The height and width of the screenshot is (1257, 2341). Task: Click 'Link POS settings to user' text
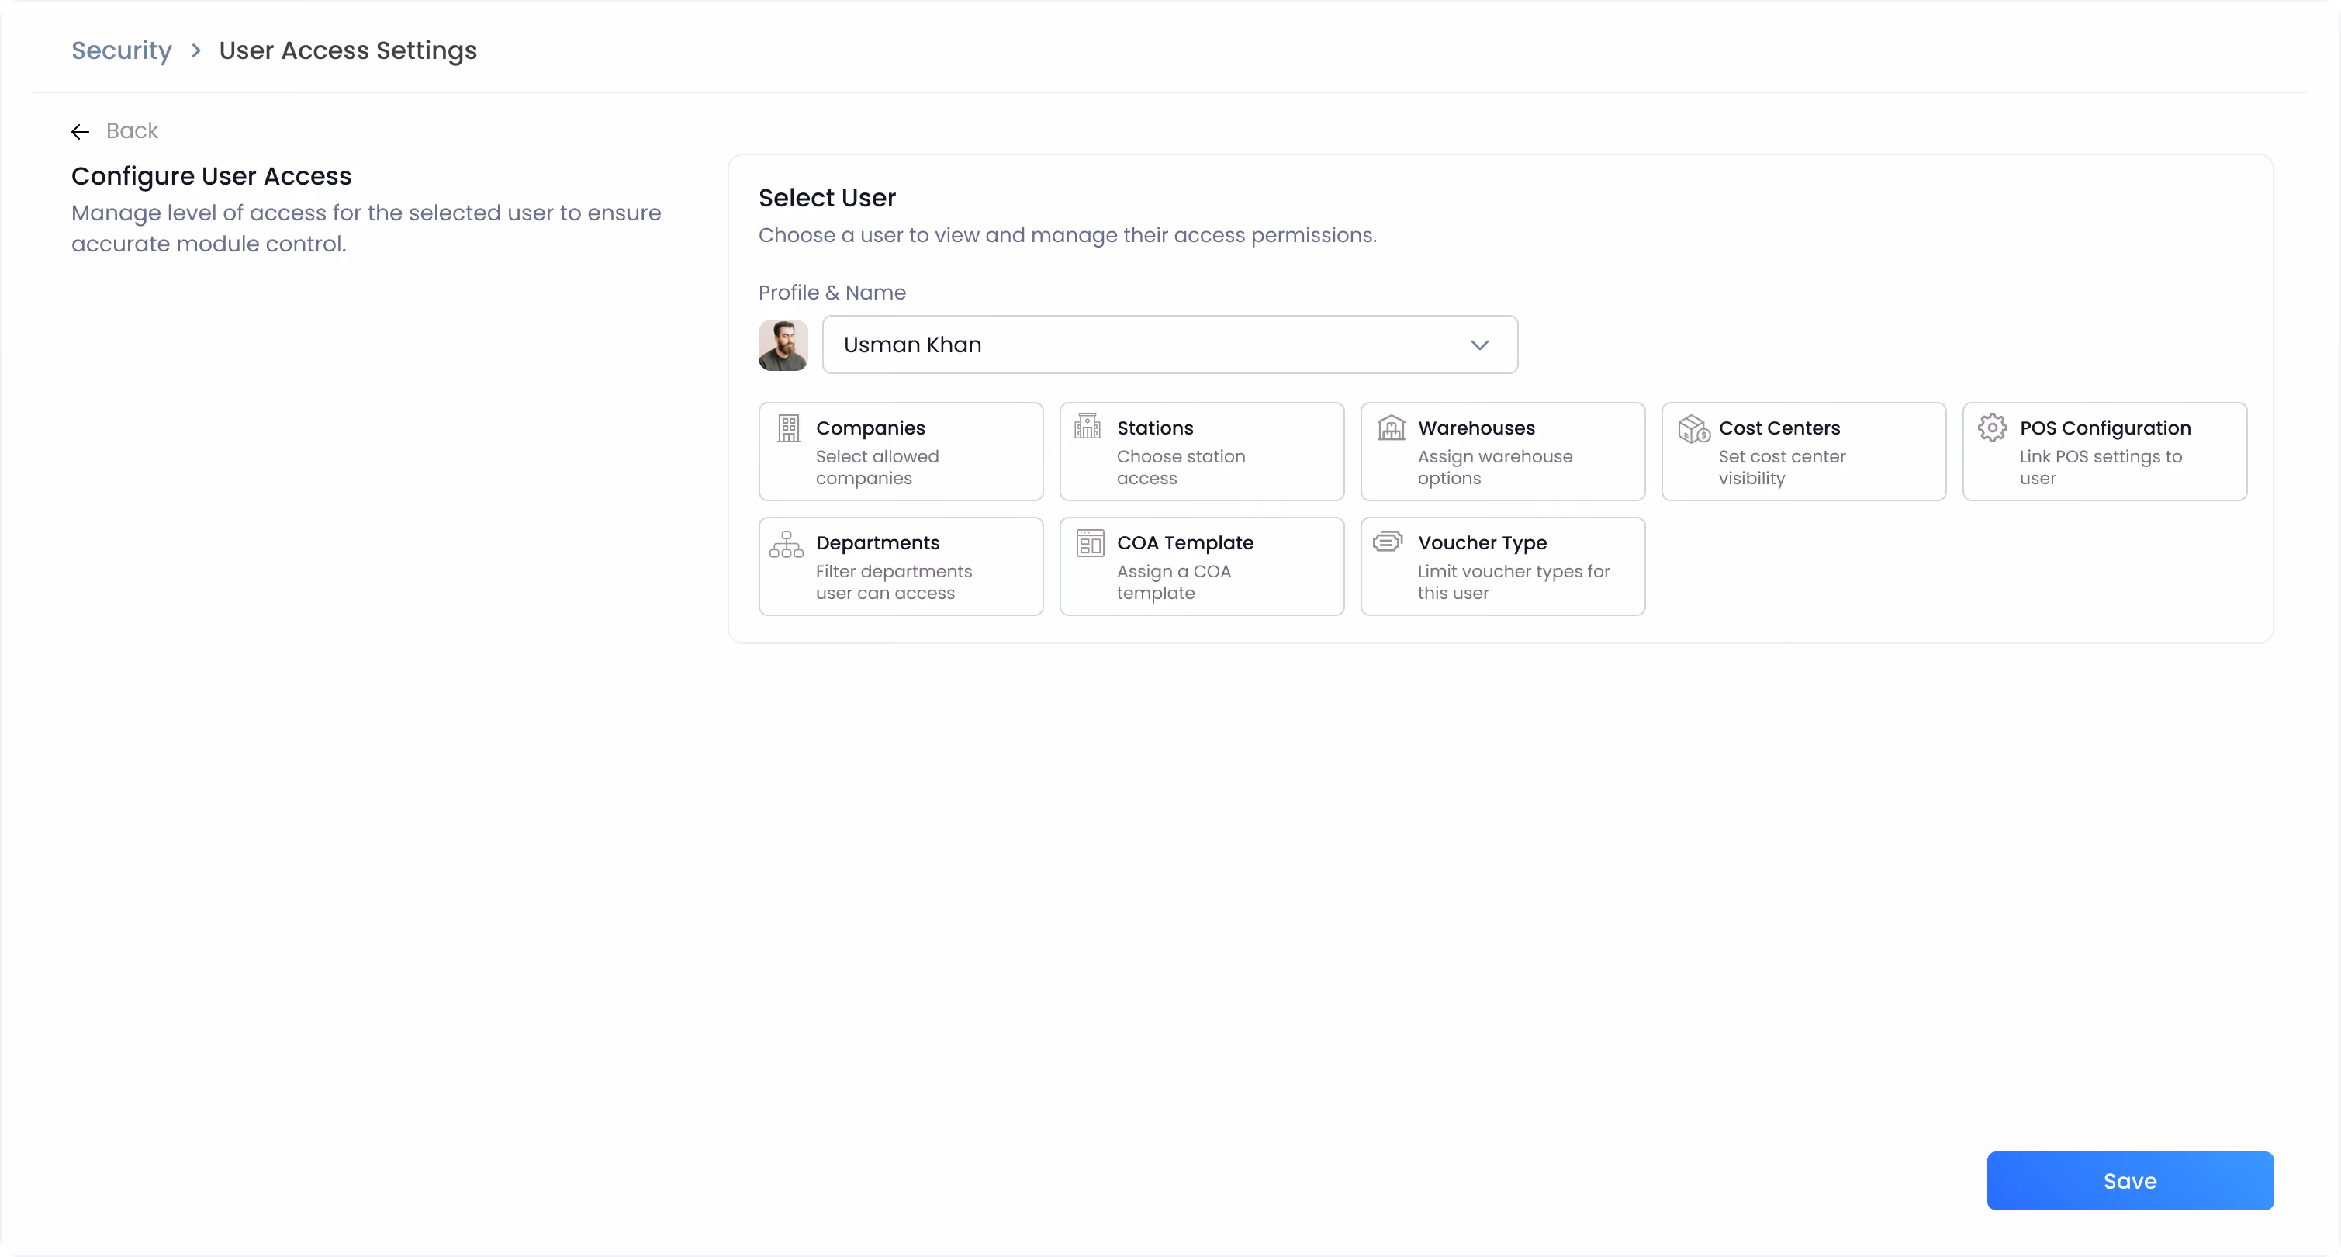pos(2101,467)
